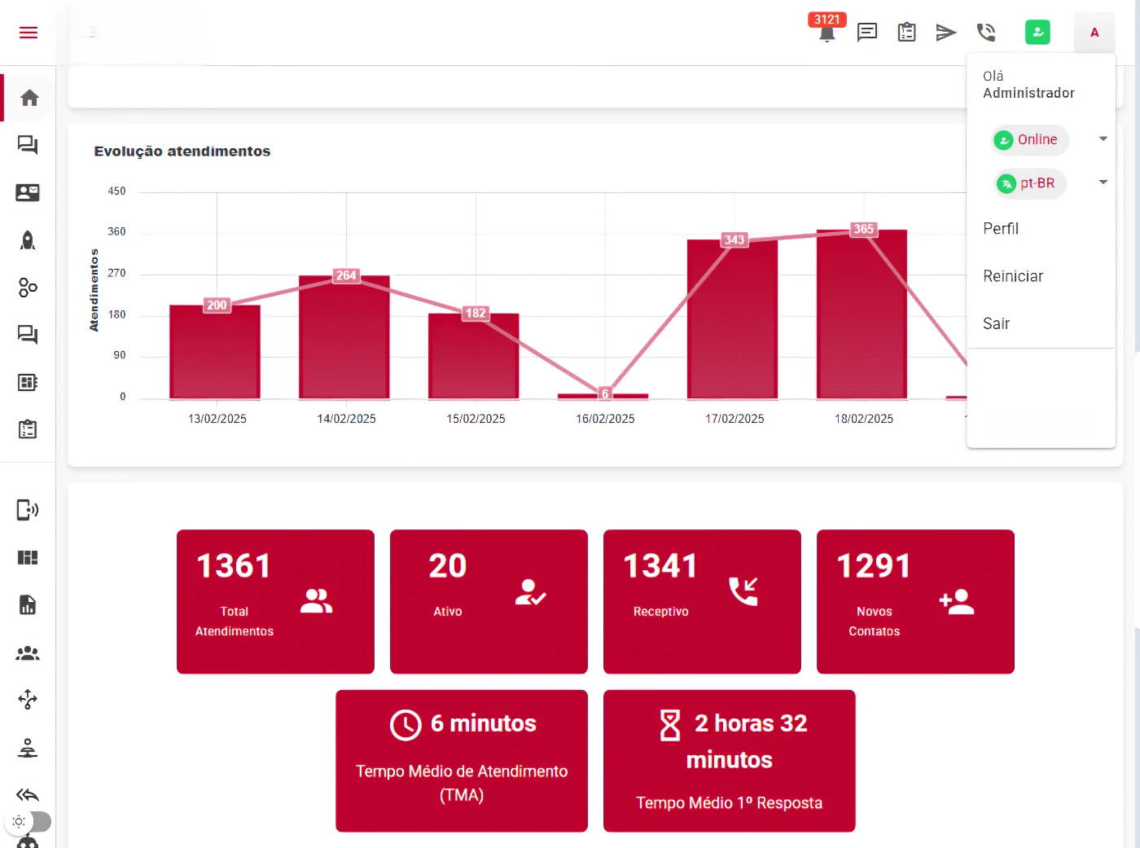Click the phone broadcast icon in sidebar
The height and width of the screenshot is (848, 1140).
[x=28, y=510]
